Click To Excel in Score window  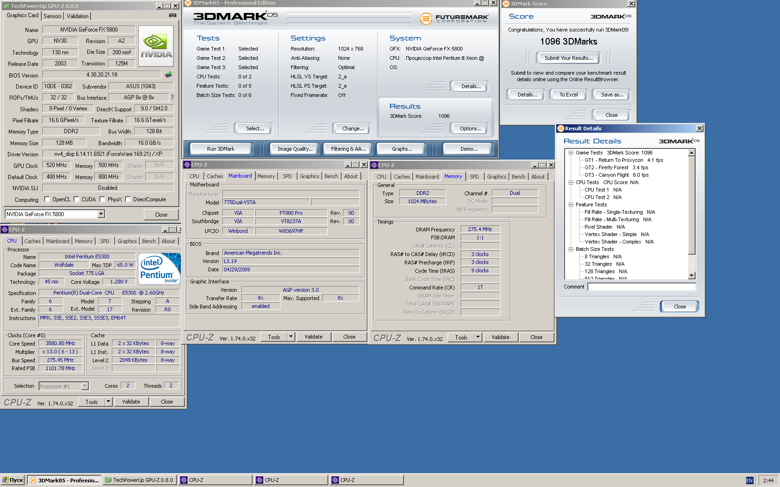pos(569,95)
